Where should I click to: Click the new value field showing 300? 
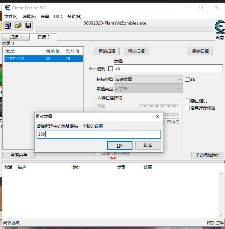coord(99,134)
